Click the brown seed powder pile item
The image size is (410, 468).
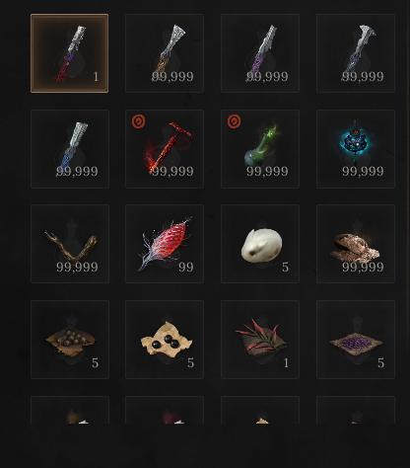click(356, 244)
